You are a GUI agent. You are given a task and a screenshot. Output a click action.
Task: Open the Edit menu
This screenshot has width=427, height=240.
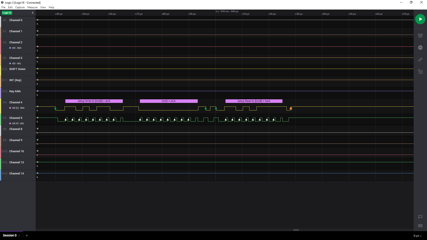click(x=10, y=7)
